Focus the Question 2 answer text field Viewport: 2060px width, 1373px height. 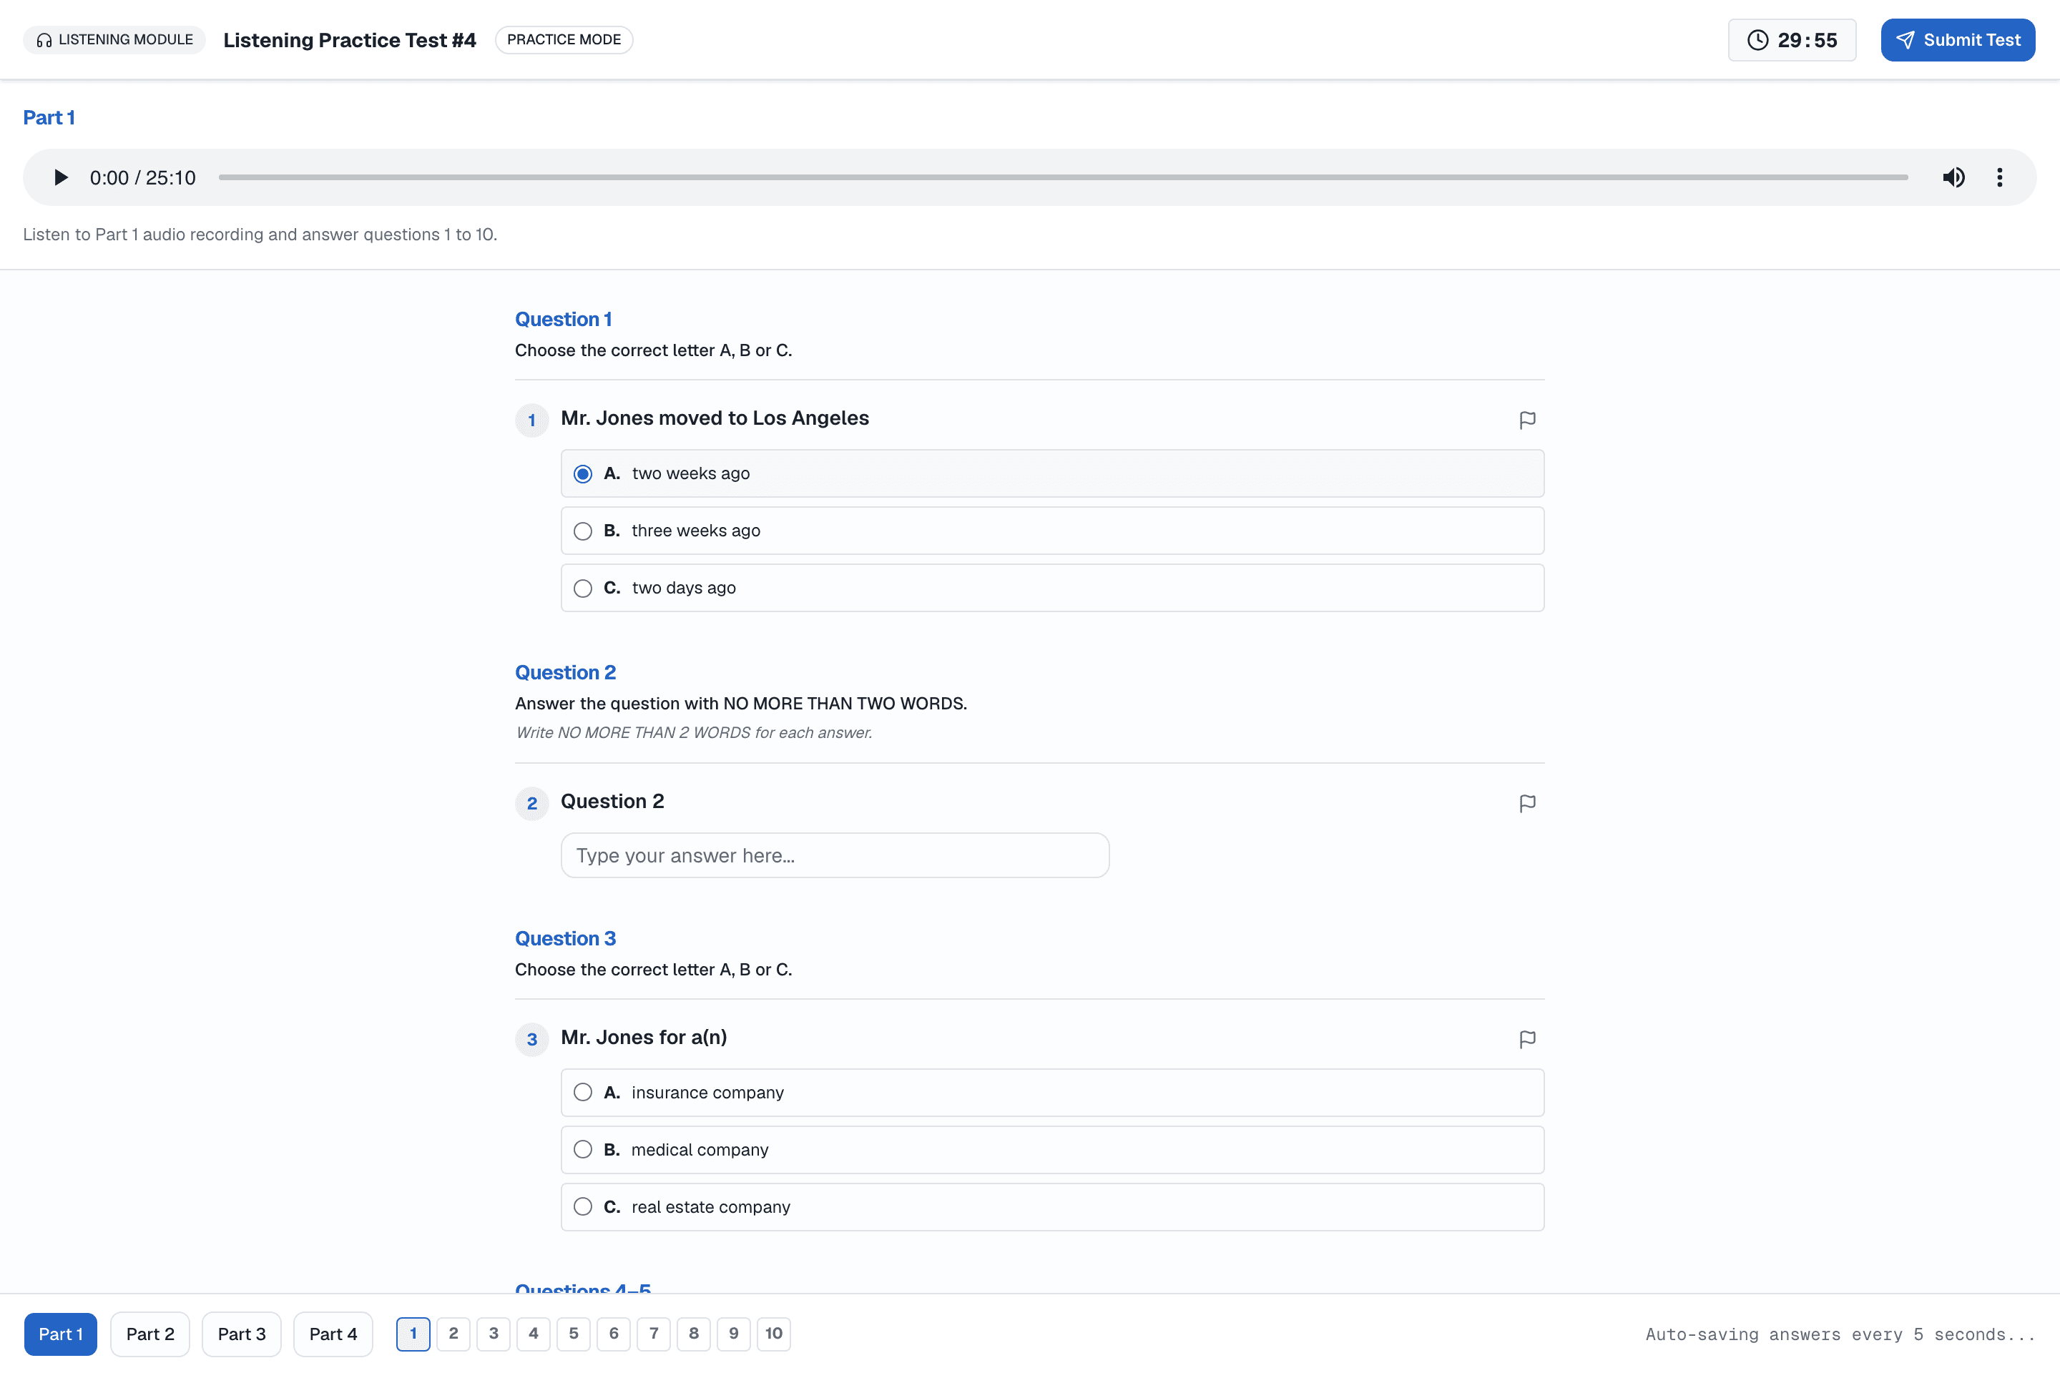coord(835,855)
